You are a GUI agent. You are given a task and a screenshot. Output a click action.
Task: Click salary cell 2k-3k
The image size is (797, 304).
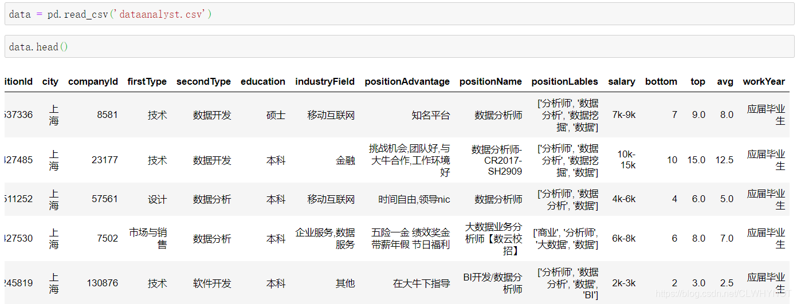click(x=623, y=283)
